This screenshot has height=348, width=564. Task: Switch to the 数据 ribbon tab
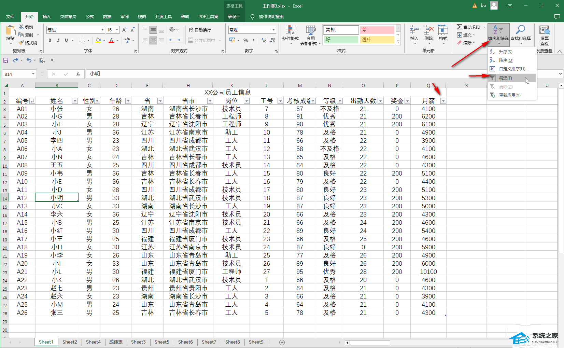(107, 16)
